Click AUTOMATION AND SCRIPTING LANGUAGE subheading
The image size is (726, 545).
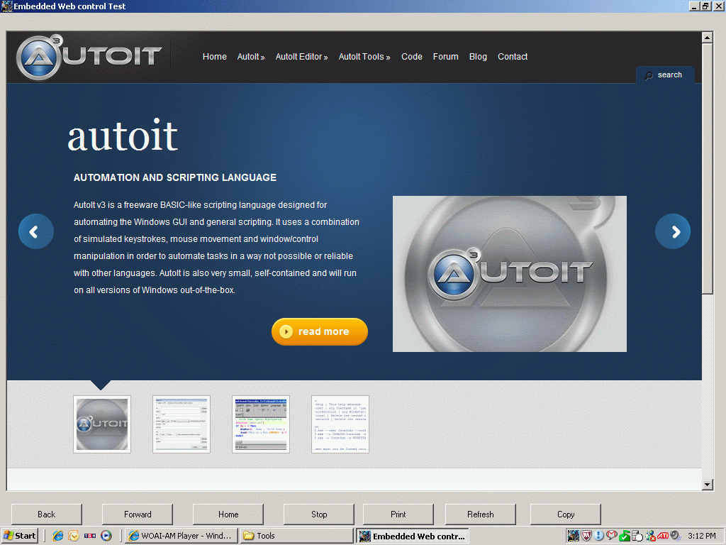click(x=175, y=177)
